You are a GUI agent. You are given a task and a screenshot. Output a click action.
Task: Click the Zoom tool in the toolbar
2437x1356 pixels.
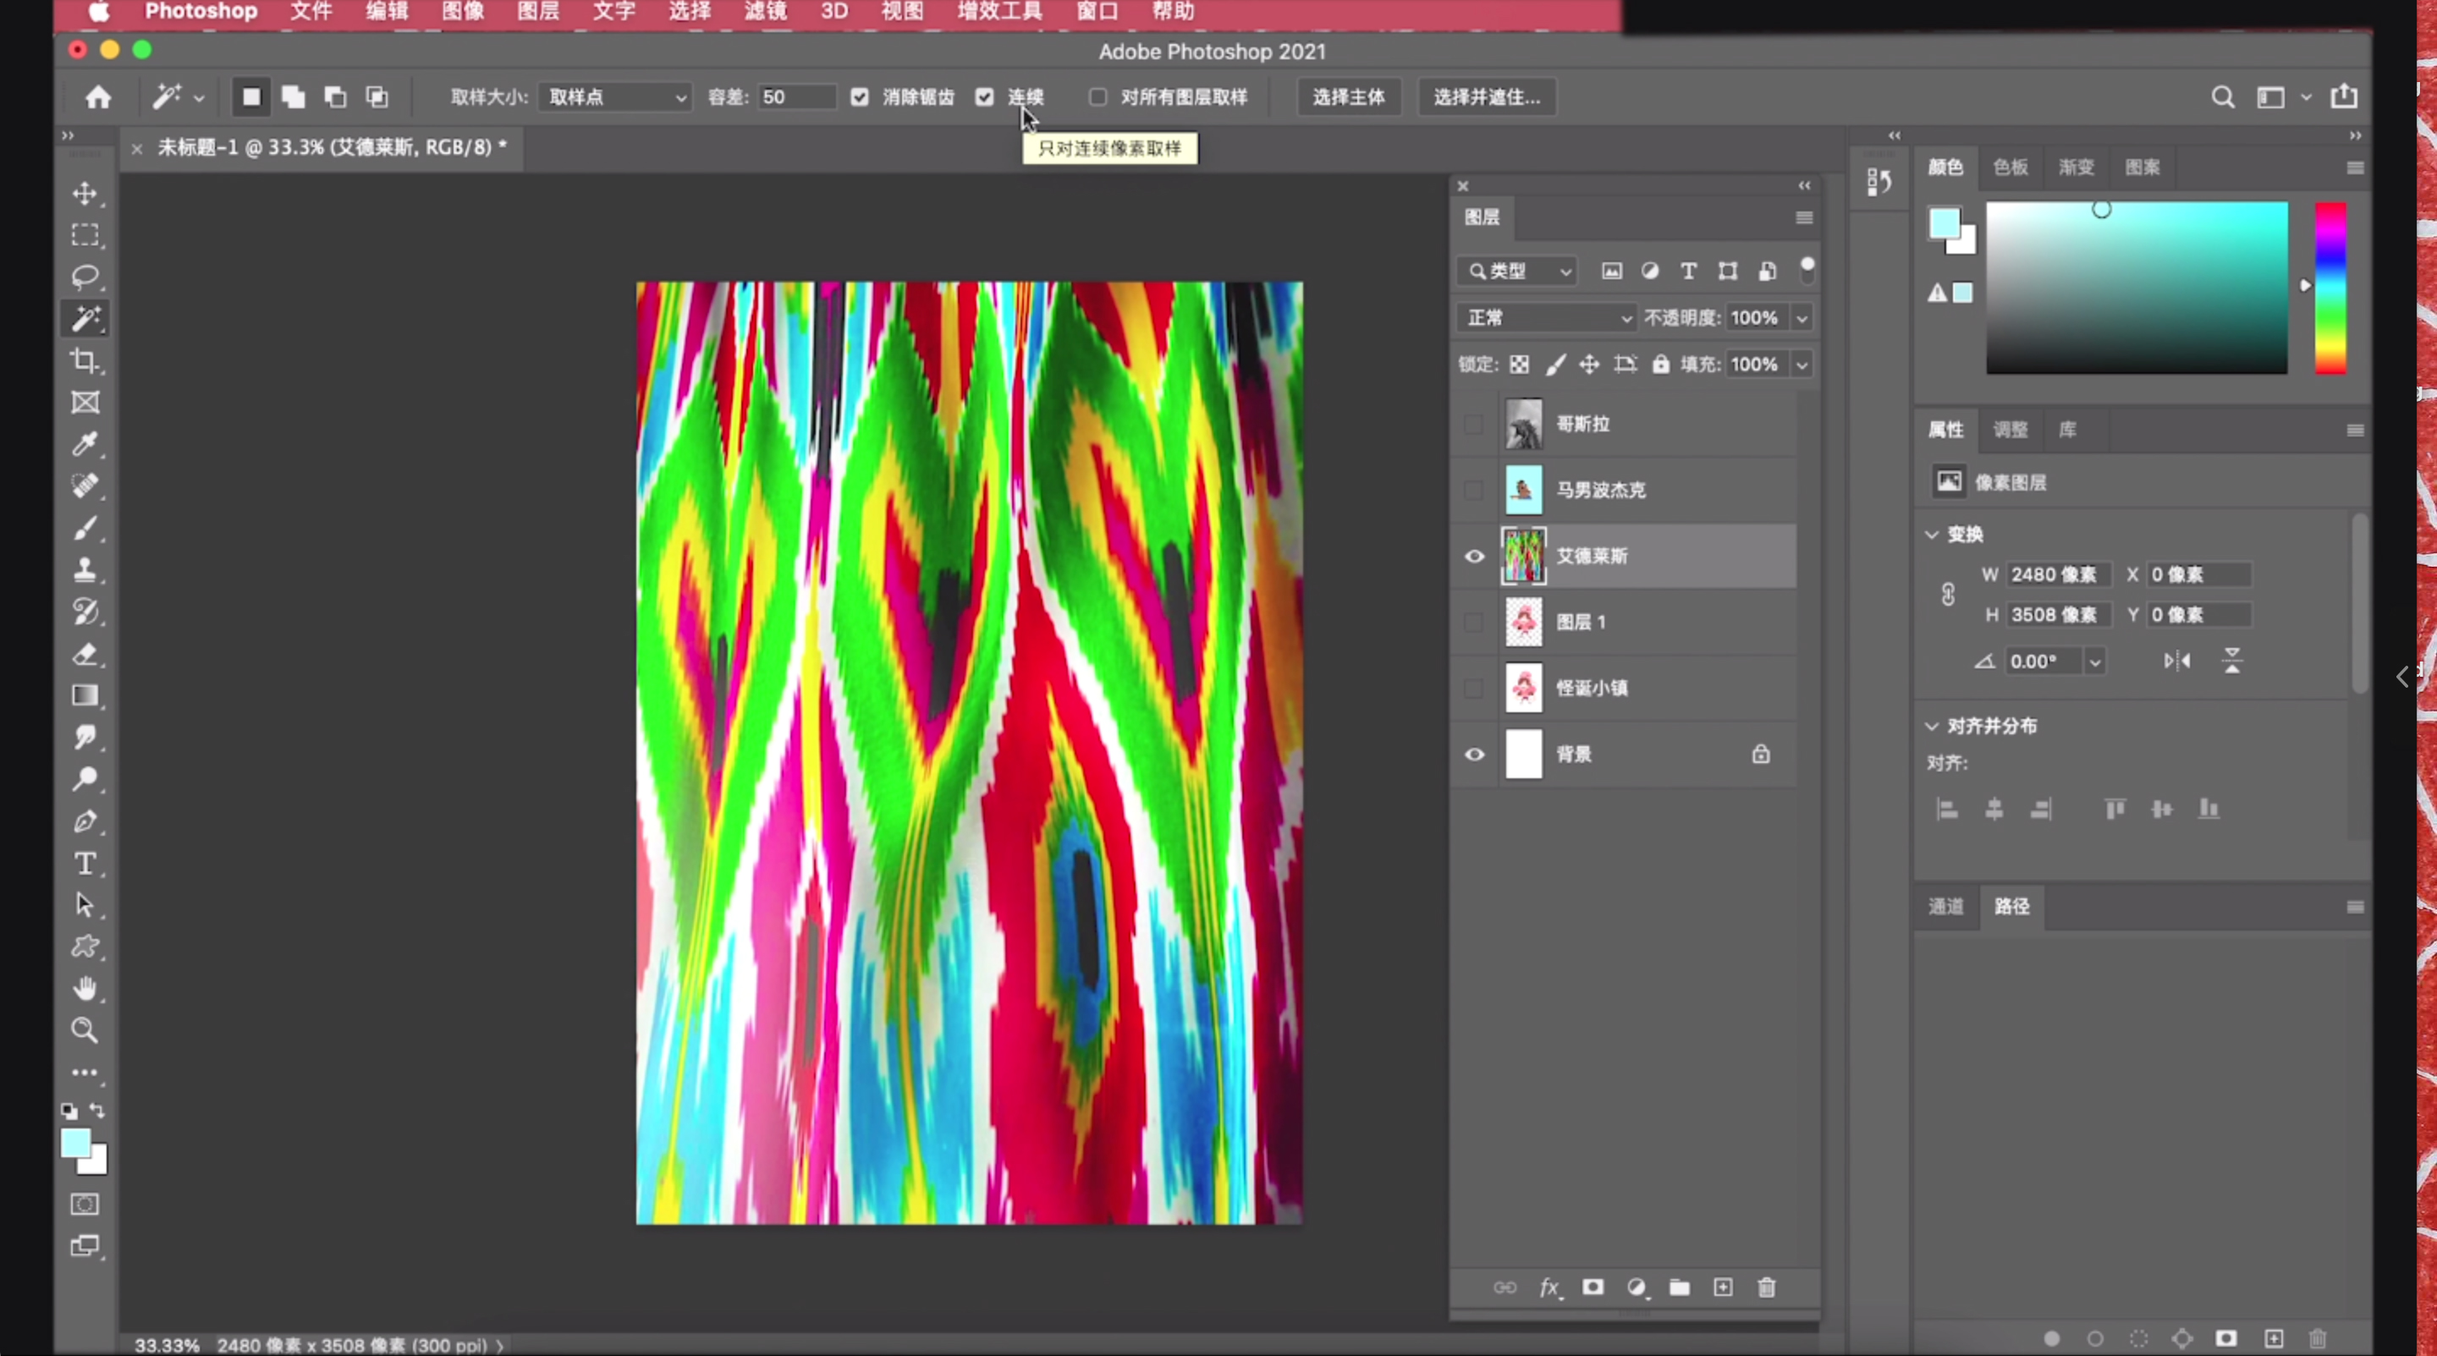coord(85,1029)
